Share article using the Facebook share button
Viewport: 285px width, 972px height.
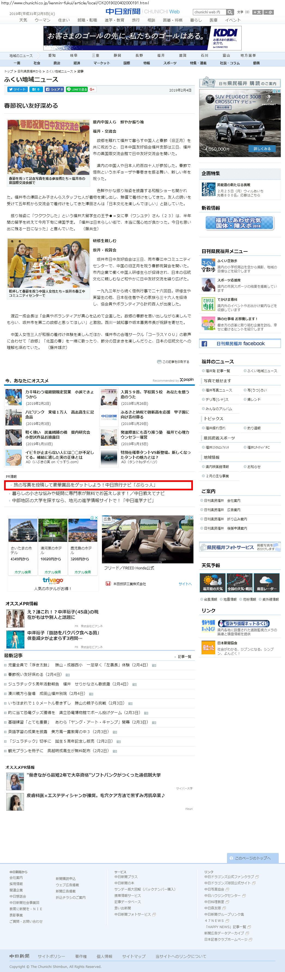(54, 89)
